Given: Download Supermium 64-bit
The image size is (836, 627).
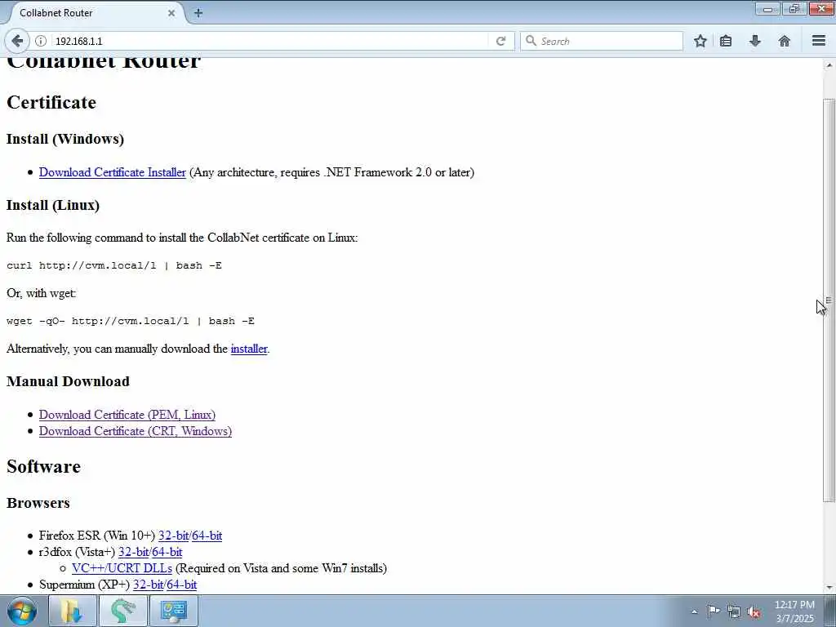Looking at the screenshot, I should tap(182, 585).
